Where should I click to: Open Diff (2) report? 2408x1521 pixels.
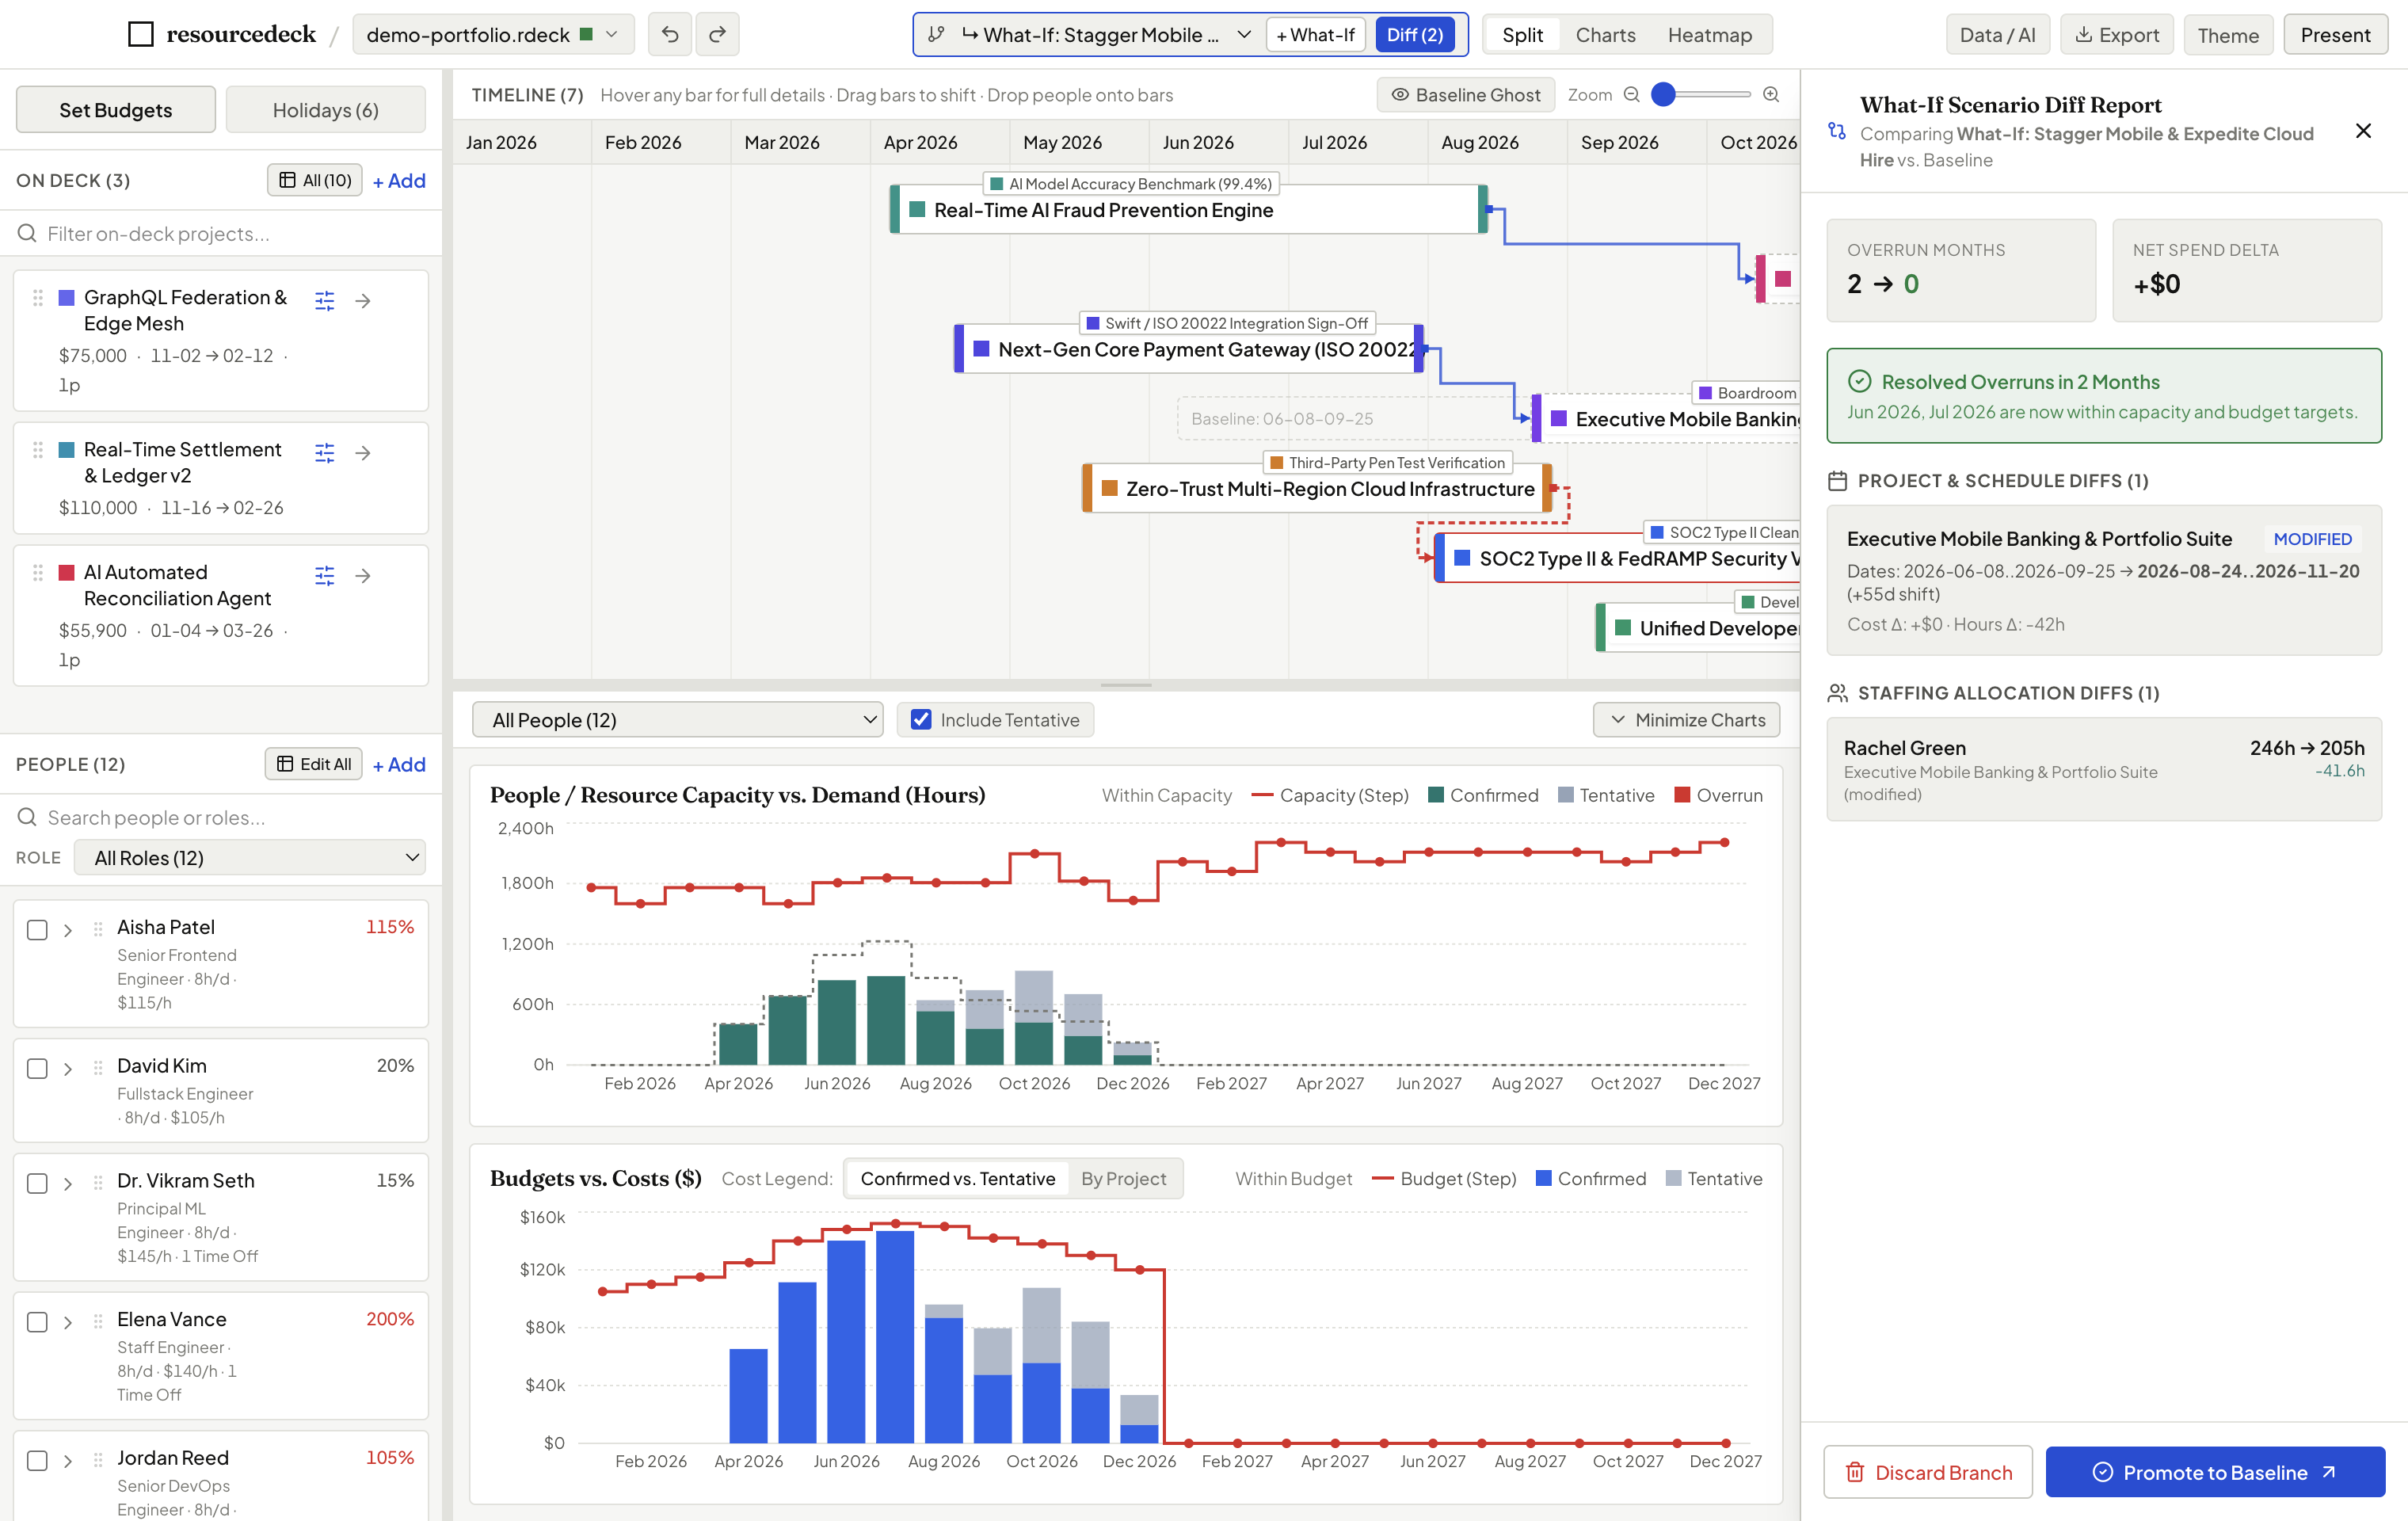[x=1414, y=35]
